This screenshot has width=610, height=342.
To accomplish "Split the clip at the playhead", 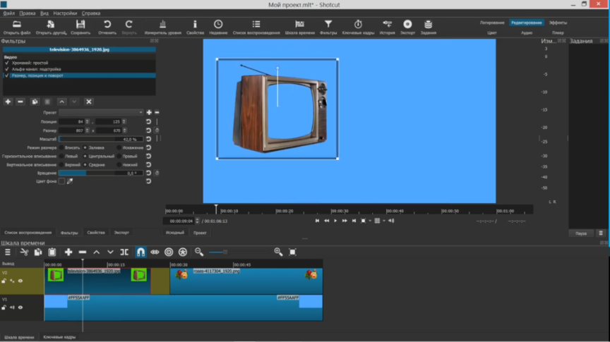I will (124, 252).
